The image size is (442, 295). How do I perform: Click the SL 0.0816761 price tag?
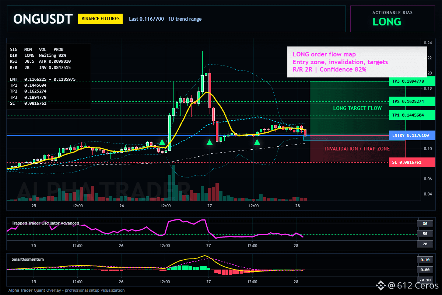pyautogui.click(x=412, y=162)
